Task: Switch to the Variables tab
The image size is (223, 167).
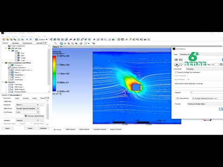Action: point(15,43)
